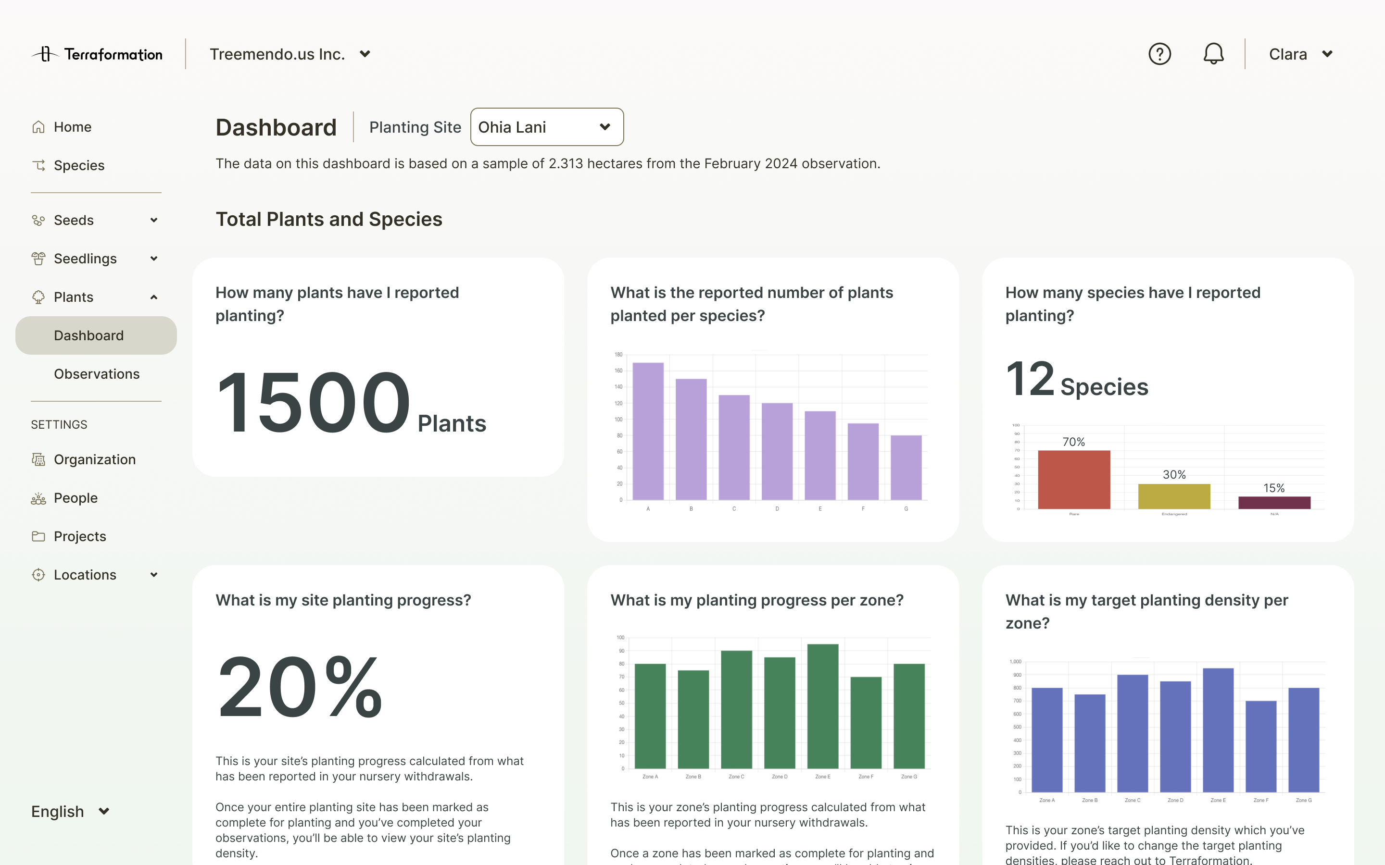Open the help question mark icon

tap(1159, 53)
